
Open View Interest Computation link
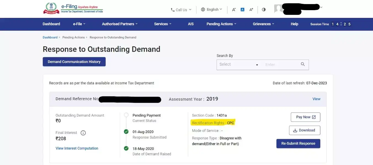pos(77,148)
